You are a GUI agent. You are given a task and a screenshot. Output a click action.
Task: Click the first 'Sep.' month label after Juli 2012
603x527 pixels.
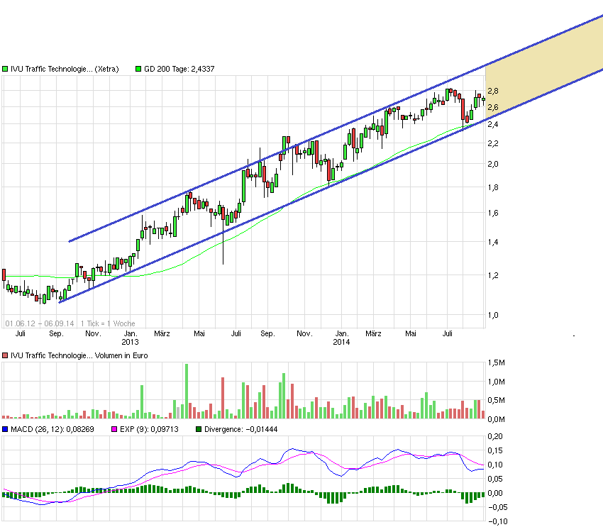[57, 333]
